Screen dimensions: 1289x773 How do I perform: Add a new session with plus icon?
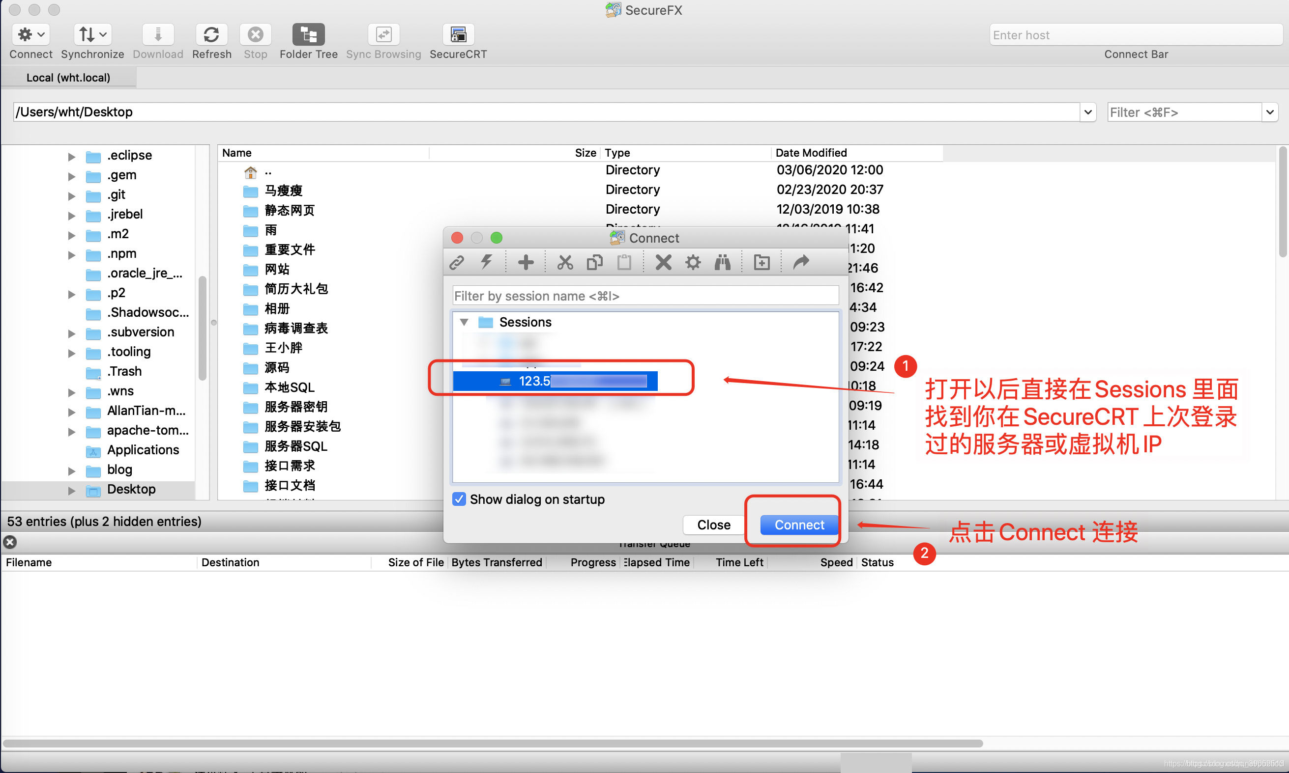(526, 262)
